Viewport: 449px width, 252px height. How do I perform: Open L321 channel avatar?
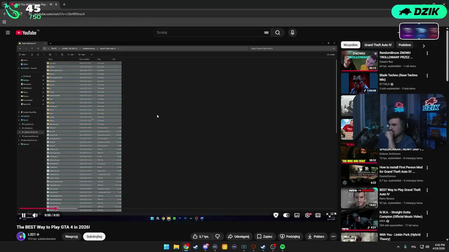21,236
